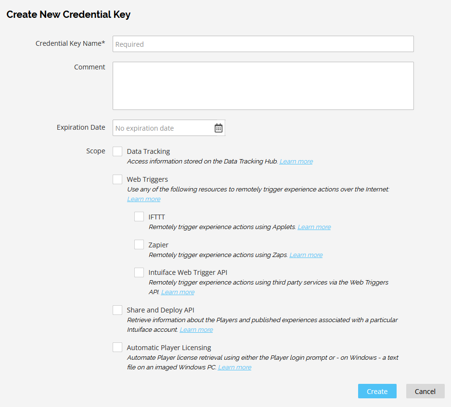This screenshot has height=407, width=451.
Task: Enable the Web Triggers scope checkbox
Action: tap(117, 179)
